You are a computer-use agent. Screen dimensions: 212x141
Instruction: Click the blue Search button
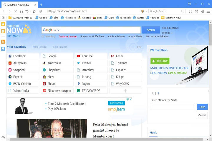coord(151,30)
